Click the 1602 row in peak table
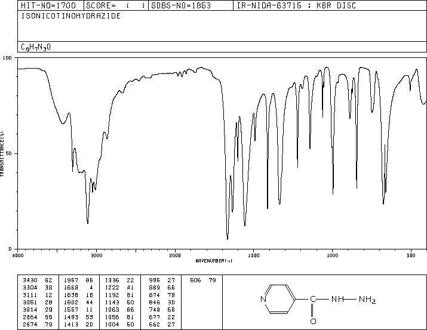The height and width of the screenshot is (330, 427). click(x=78, y=302)
